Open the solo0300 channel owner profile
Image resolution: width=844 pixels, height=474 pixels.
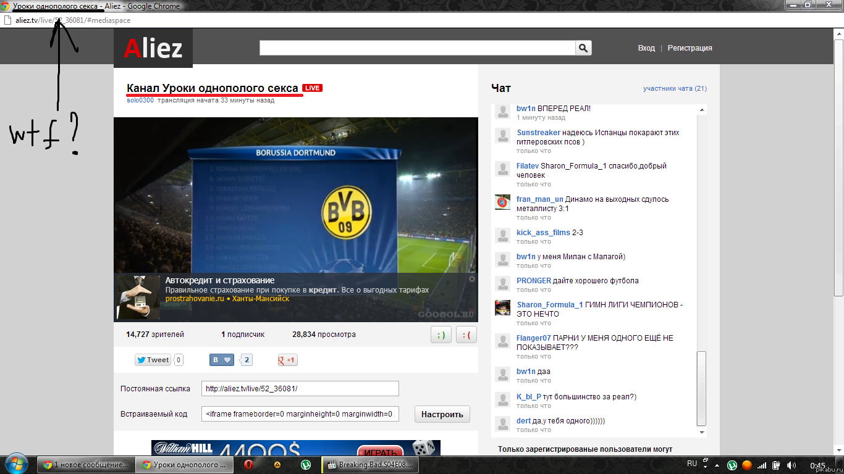(x=140, y=100)
